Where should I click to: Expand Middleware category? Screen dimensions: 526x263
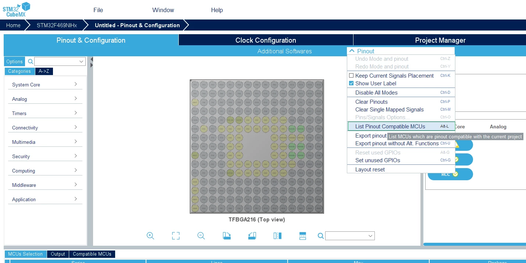pyautogui.click(x=45, y=185)
